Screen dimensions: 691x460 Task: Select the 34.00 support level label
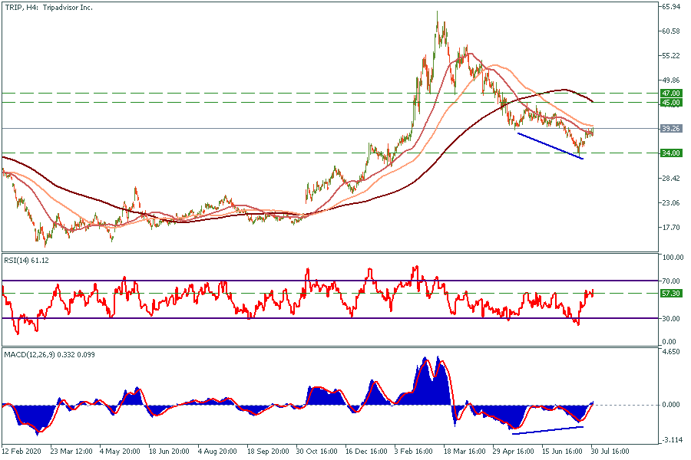[x=672, y=153]
